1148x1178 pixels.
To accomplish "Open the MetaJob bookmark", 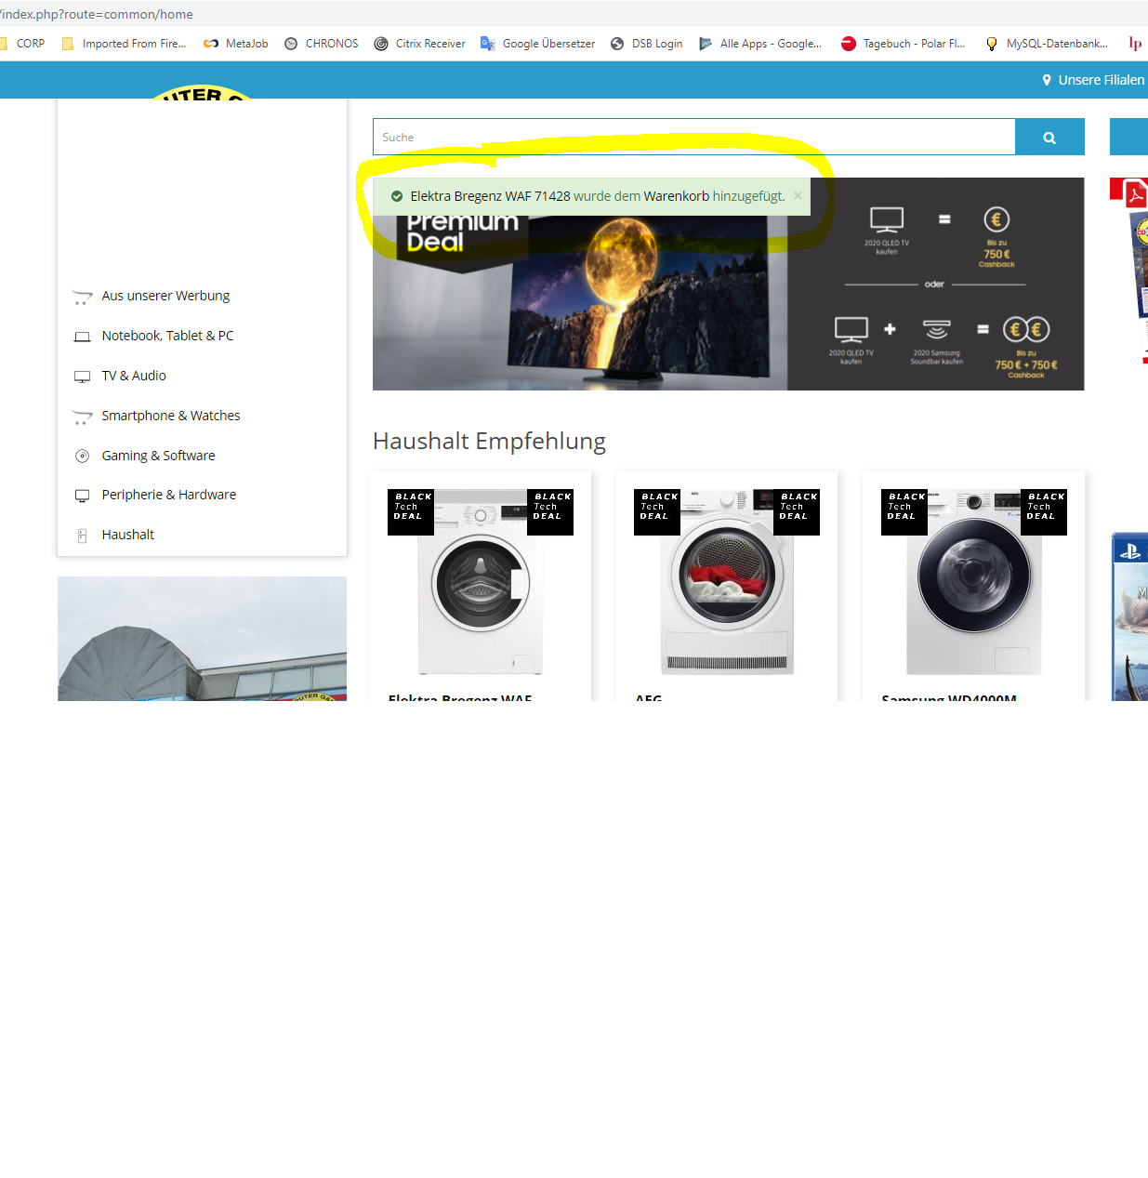I will (x=236, y=44).
